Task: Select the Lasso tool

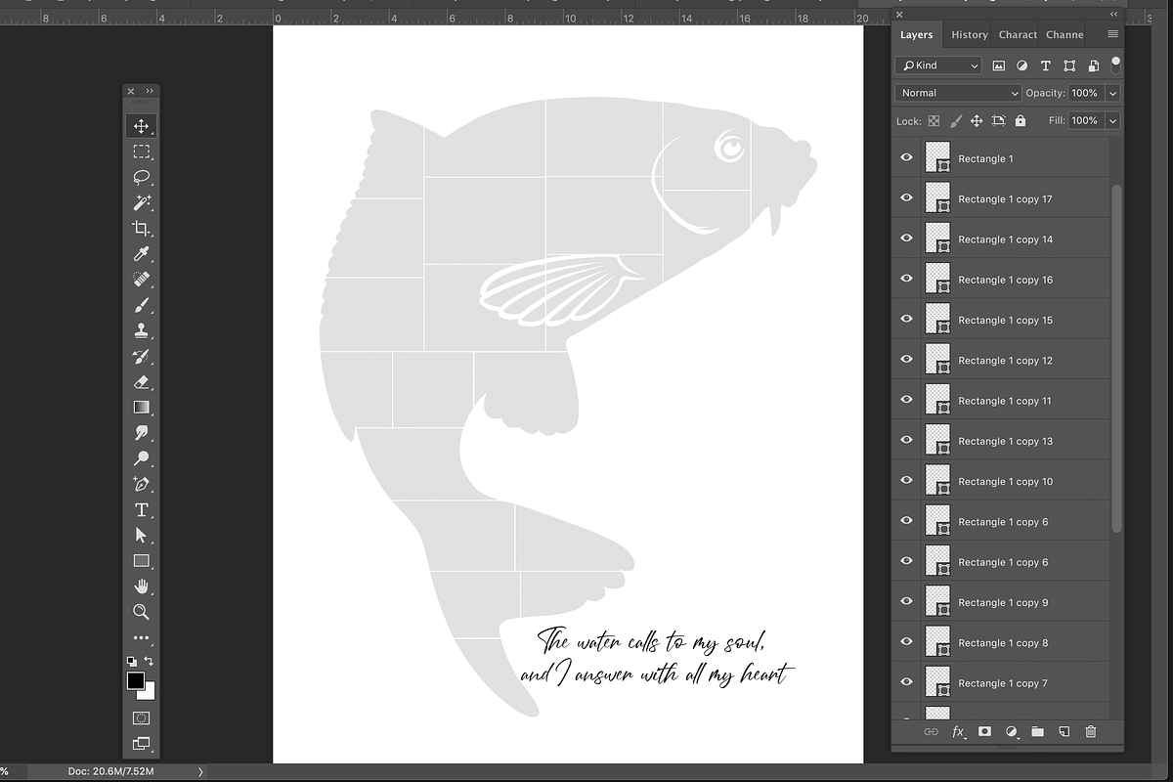Action: (x=141, y=177)
